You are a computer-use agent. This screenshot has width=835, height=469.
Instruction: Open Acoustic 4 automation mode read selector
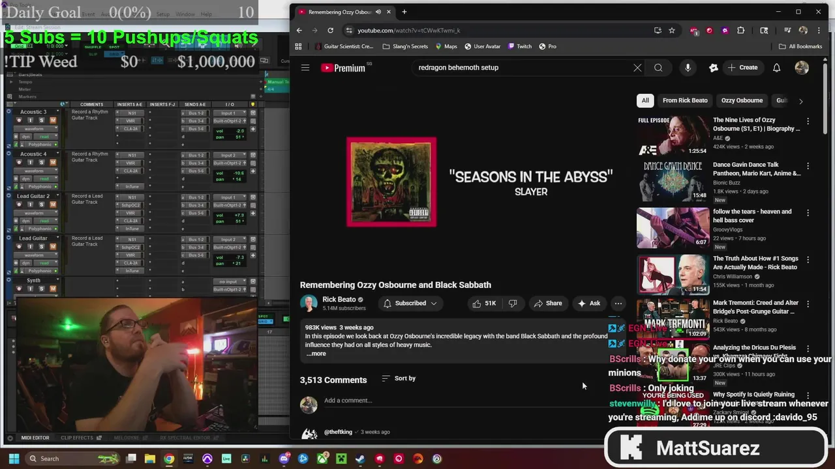point(44,178)
